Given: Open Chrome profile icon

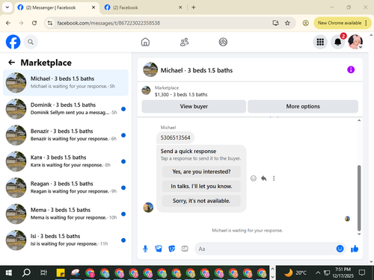Looking at the screenshot, I should click(305, 23).
